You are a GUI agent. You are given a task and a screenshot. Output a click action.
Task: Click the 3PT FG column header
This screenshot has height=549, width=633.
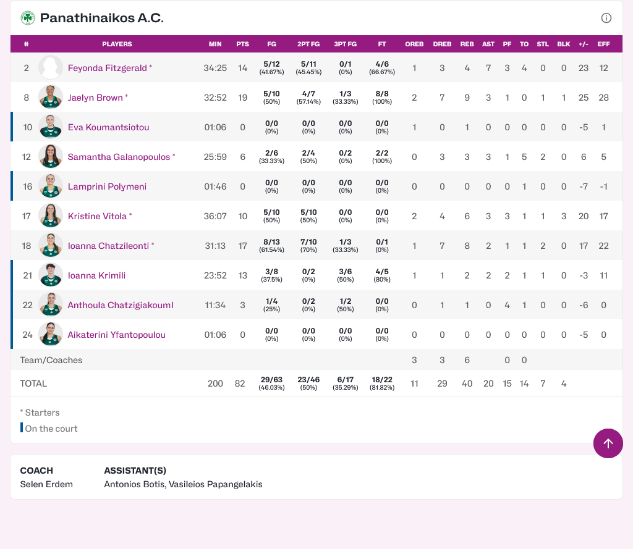345,44
